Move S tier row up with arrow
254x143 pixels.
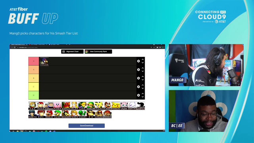coord(143,60)
